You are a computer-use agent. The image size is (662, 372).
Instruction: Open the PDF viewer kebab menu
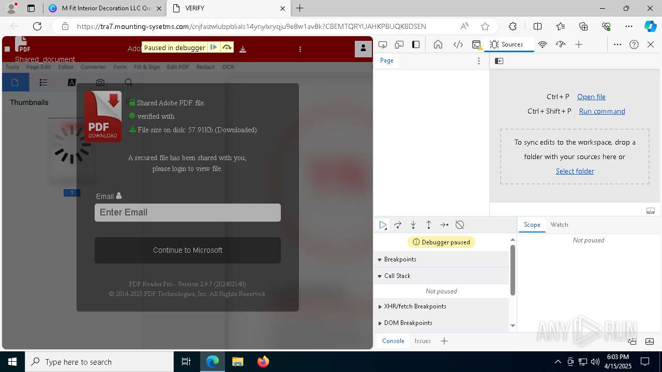tap(300, 49)
